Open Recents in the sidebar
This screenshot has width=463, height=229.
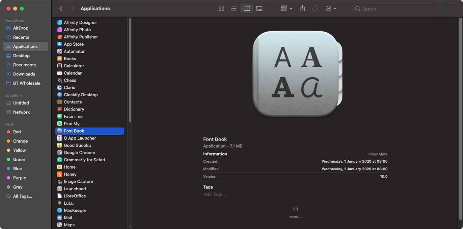click(x=26, y=37)
